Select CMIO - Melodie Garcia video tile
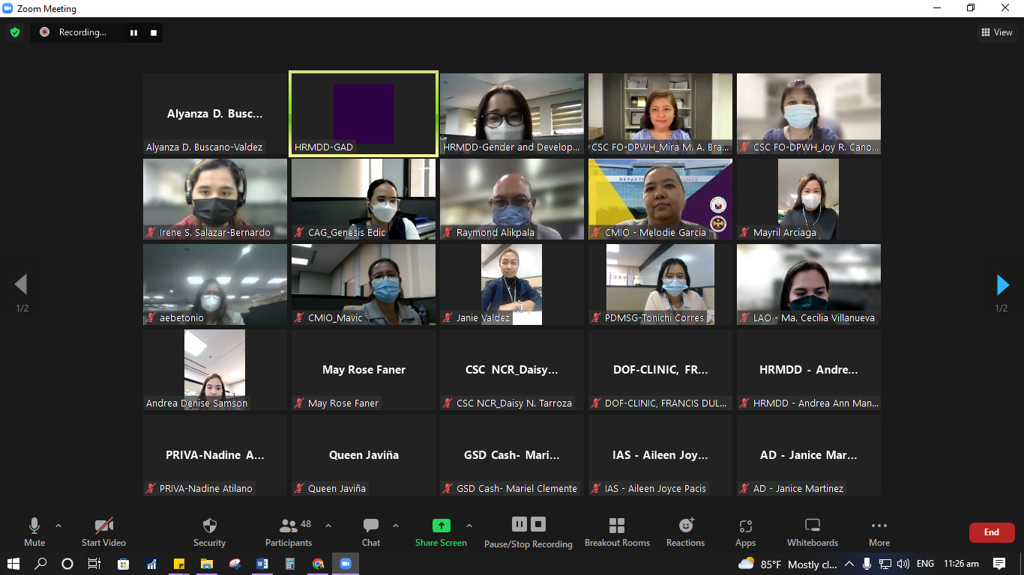 click(x=660, y=199)
